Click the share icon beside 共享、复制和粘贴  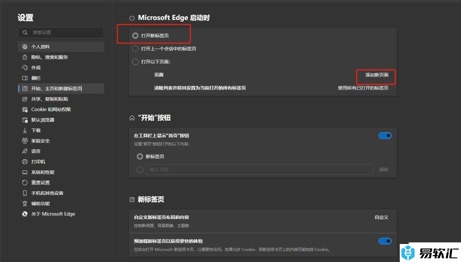[25, 99]
